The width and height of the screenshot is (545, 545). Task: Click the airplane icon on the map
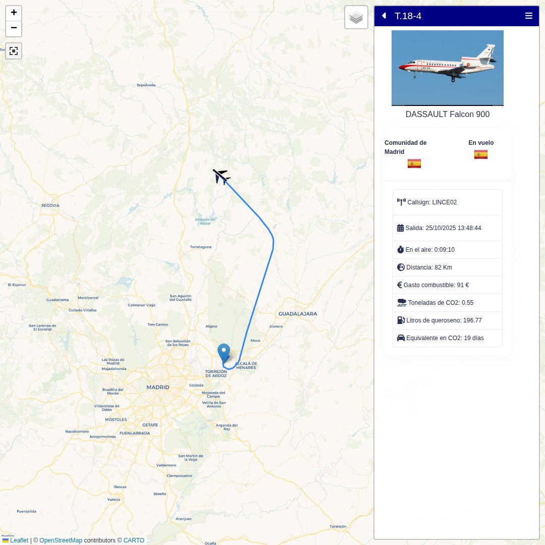tap(221, 177)
